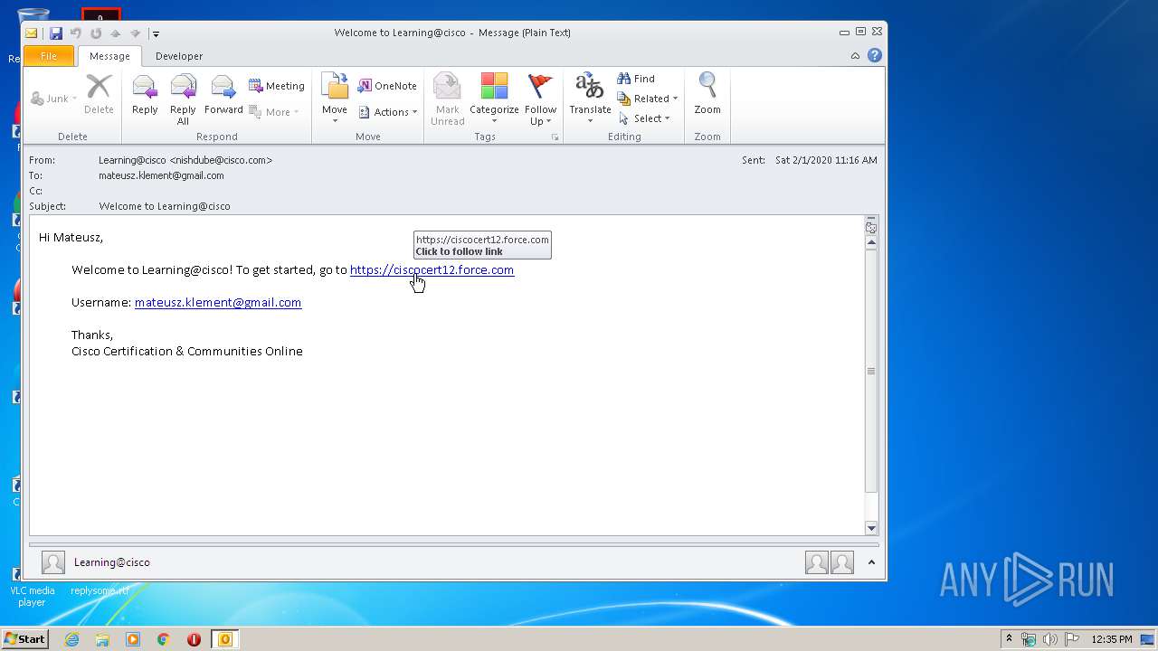Click the Next Item down arrow icon
Viewport: 1158px width, 651px height.
[x=136, y=33]
